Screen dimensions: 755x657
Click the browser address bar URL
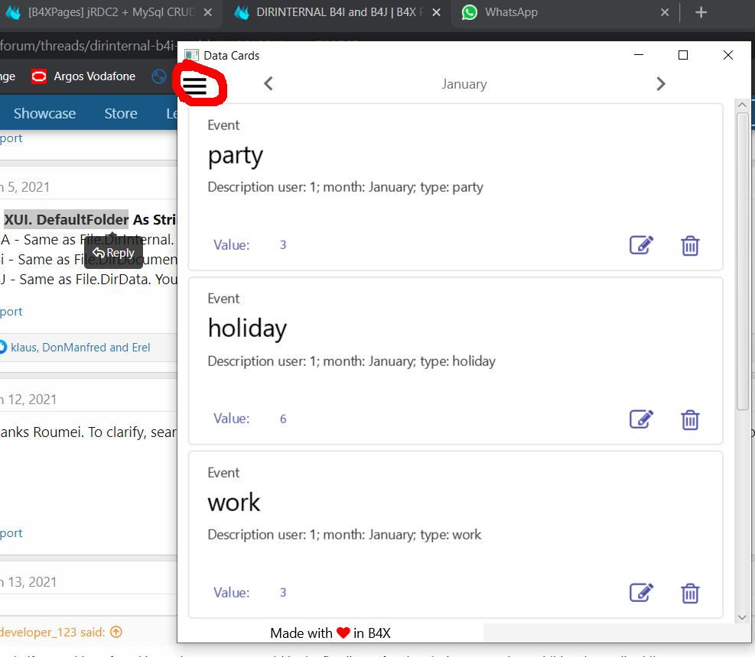(x=88, y=46)
